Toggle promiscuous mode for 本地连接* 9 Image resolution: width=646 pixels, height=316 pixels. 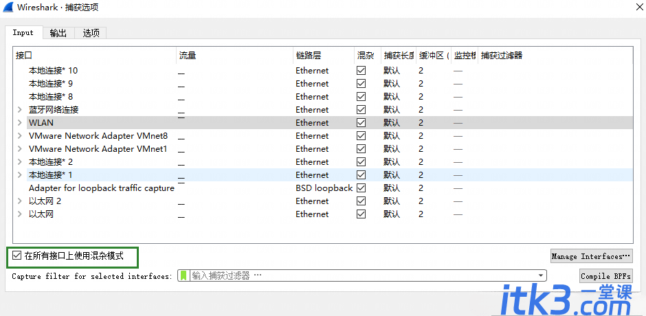[361, 84]
